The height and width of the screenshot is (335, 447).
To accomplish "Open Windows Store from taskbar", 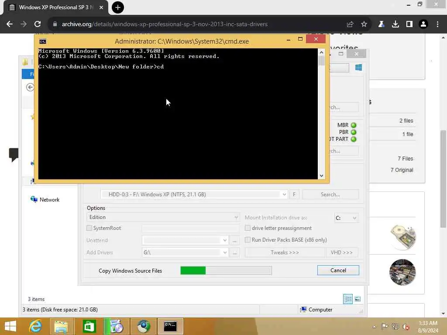I will (89, 326).
